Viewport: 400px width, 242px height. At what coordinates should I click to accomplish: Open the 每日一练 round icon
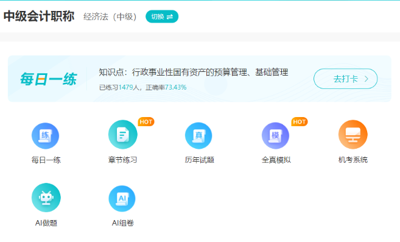[x=46, y=136]
